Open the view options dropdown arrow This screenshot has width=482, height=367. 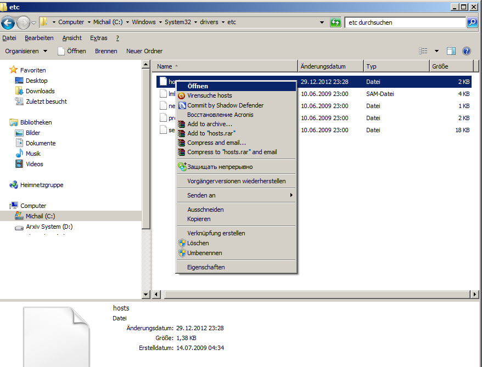pyautogui.click(x=436, y=51)
